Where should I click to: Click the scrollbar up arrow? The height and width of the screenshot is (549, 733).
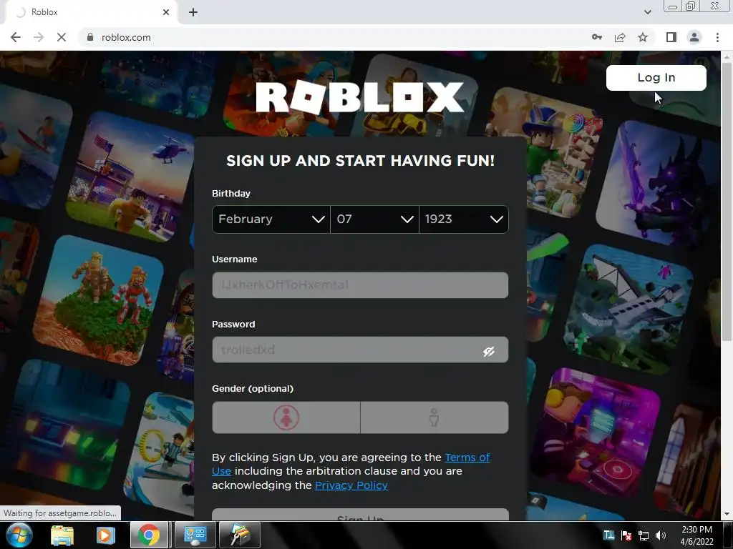point(727,56)
